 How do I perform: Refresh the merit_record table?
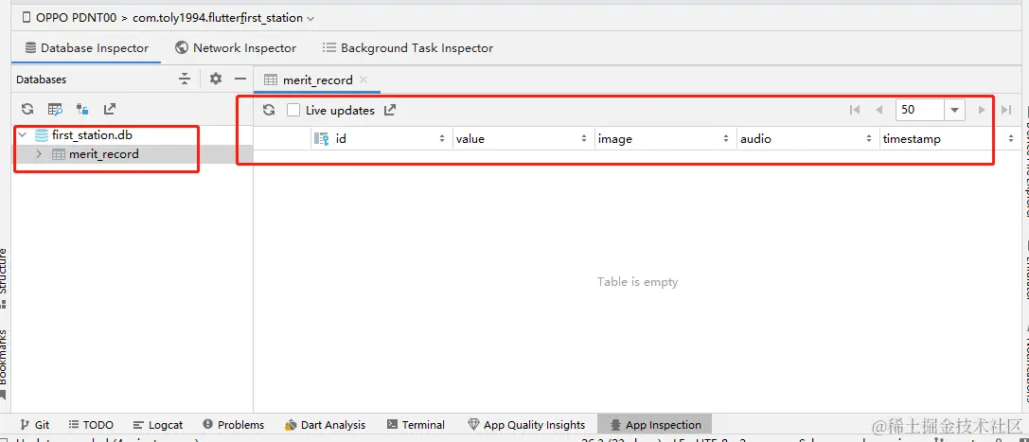pos(269,110)
